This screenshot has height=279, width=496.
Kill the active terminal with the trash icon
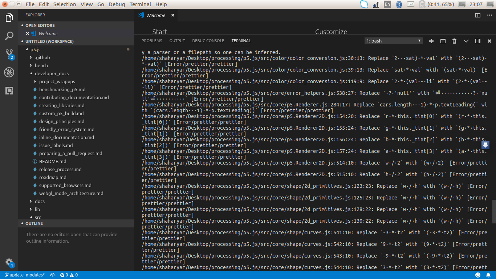pyautogui.click(x=454, y=41)
